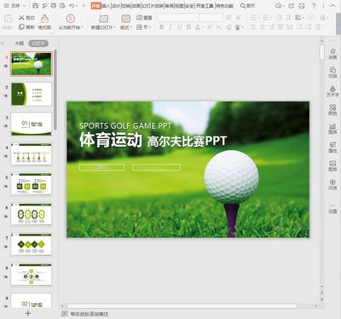Open the Style (风格) side panel
The height and width of the screenshot is (319, 341).
click(332, 184)
